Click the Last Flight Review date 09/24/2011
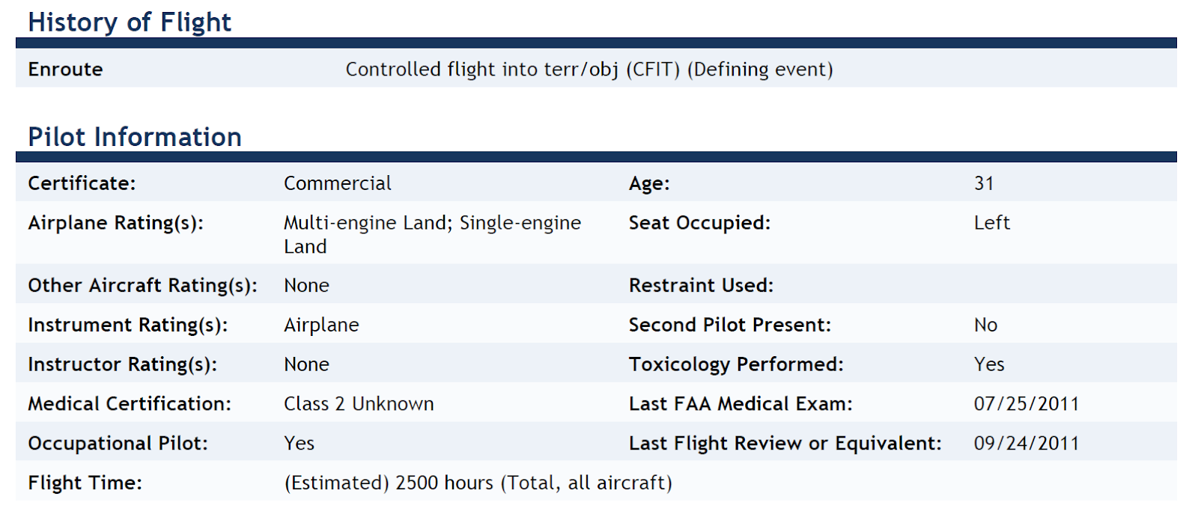This screenshot has width=1198, height=520. click(1026, 444)
